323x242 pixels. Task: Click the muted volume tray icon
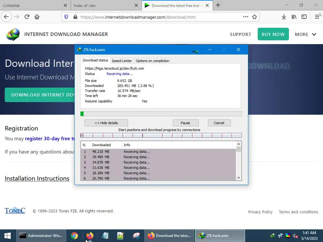[295, 236]
